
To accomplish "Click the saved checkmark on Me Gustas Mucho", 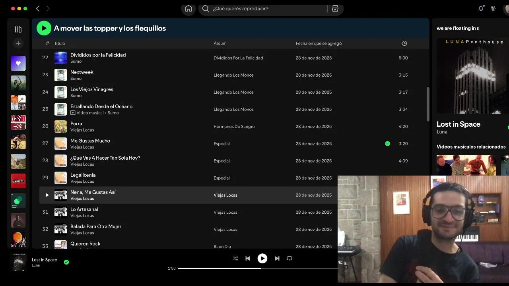I will pos(388,144).
